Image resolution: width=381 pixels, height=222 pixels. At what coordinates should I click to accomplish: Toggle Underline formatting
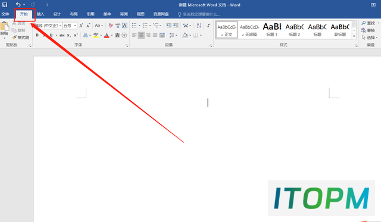pos(51,35)
